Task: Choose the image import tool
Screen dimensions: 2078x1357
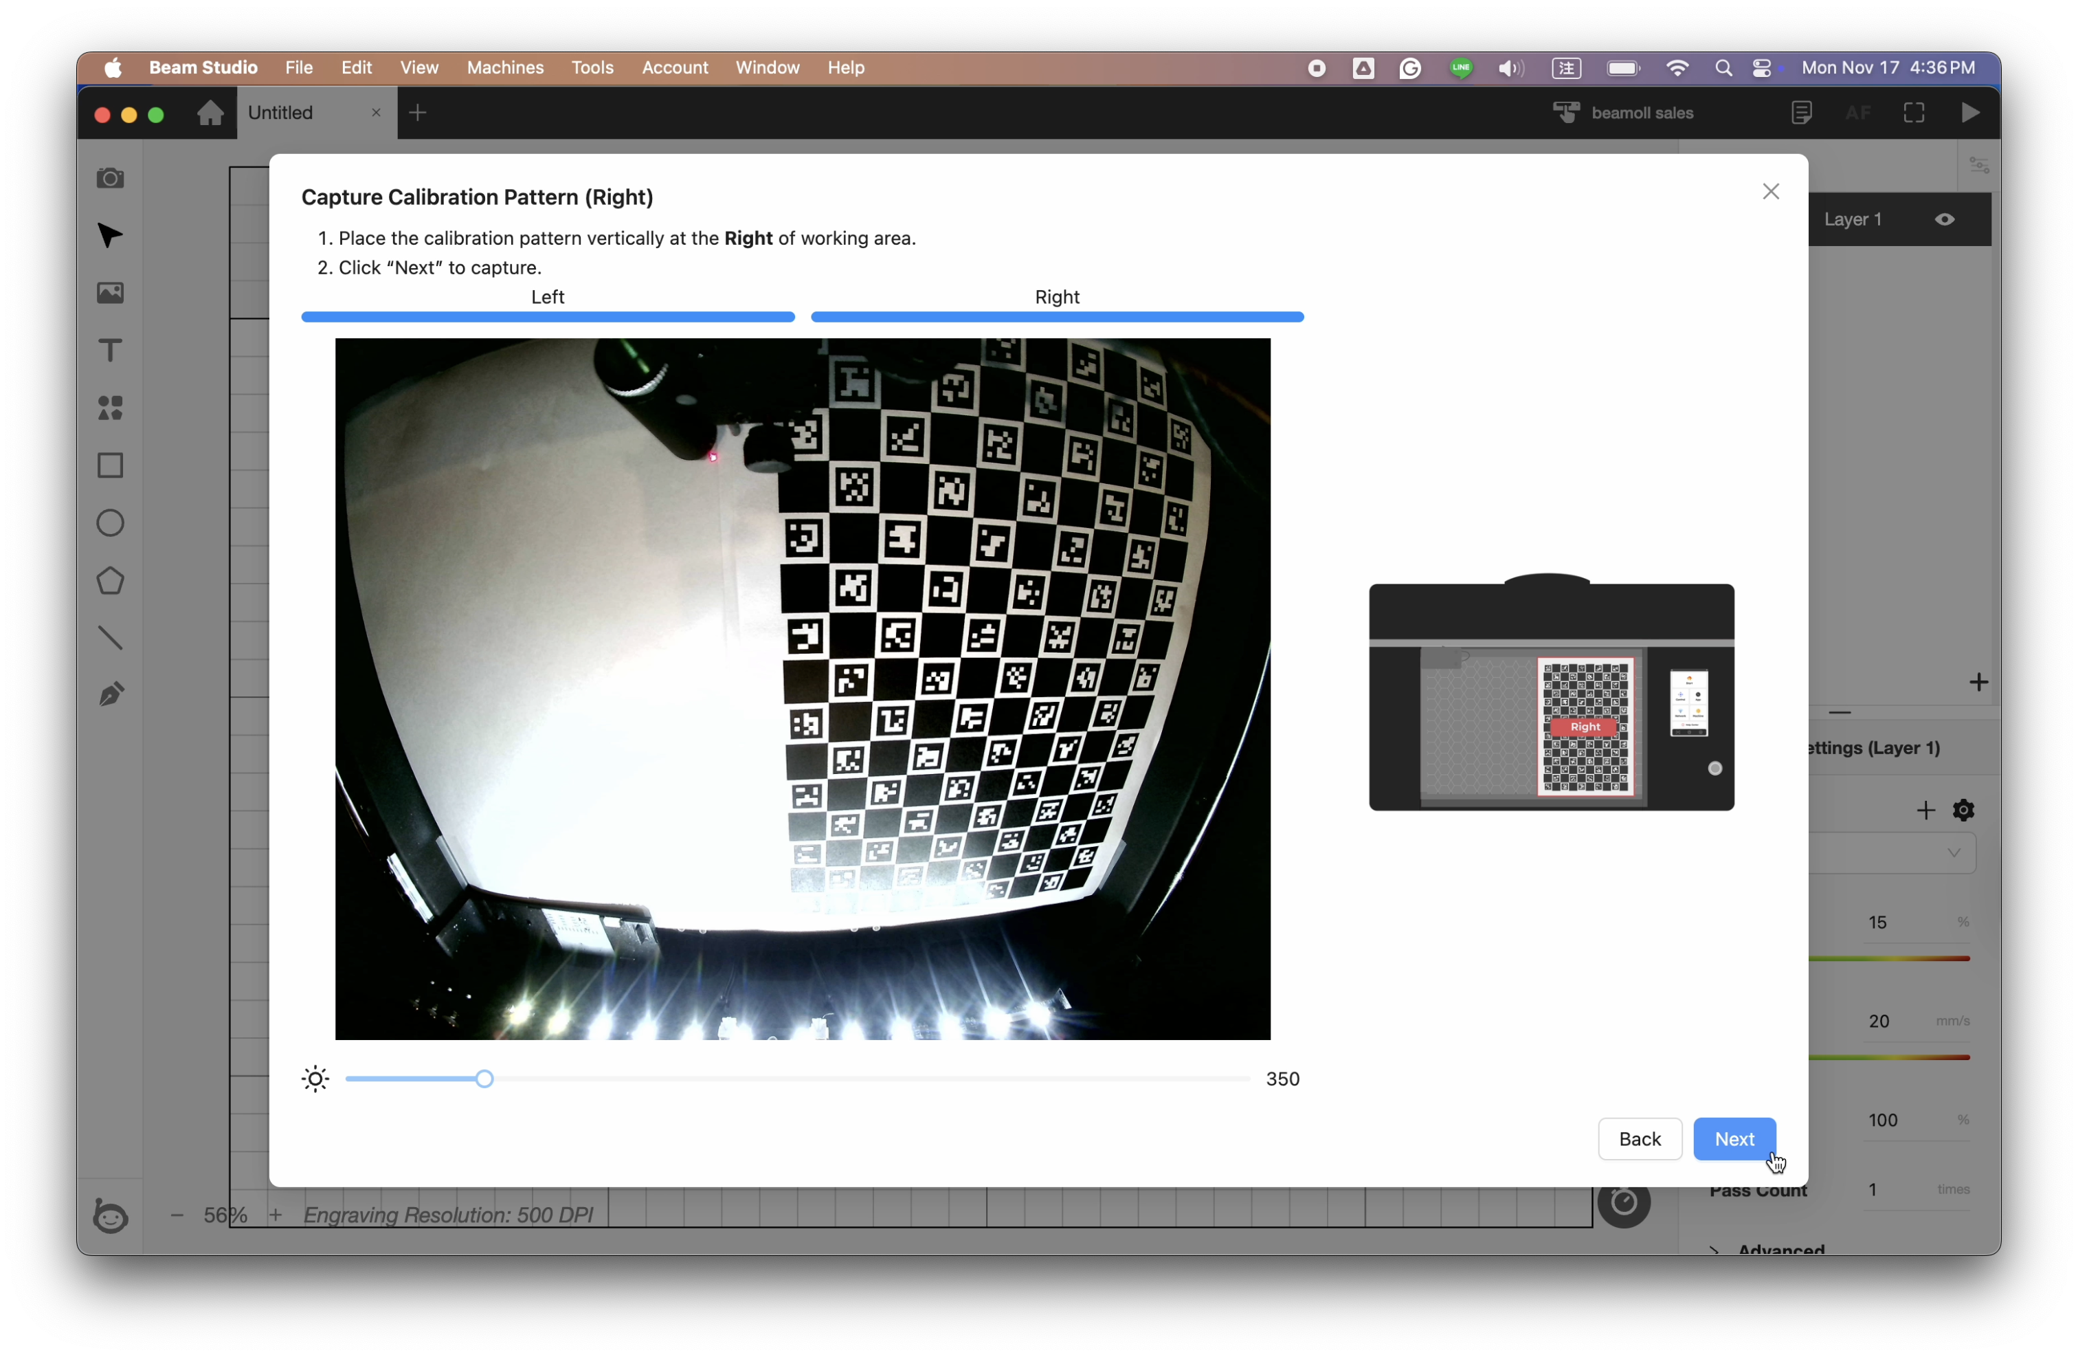Action: [110, 294]
